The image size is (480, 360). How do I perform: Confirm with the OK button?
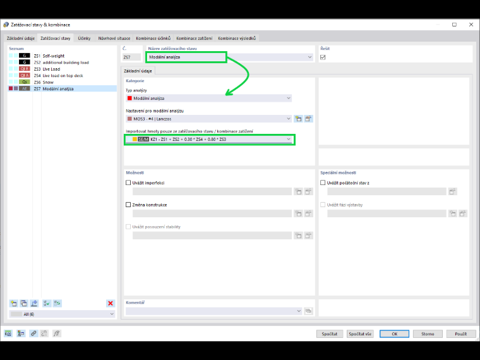click(394, 333)
